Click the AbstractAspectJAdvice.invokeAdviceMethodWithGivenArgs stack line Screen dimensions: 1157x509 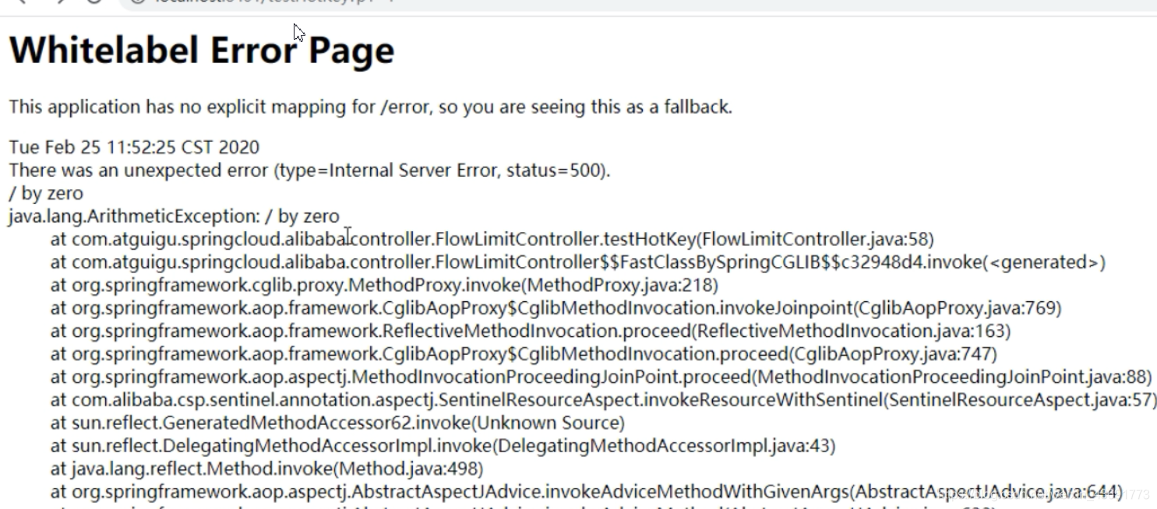pyautogui.click(x=586, y=492)
